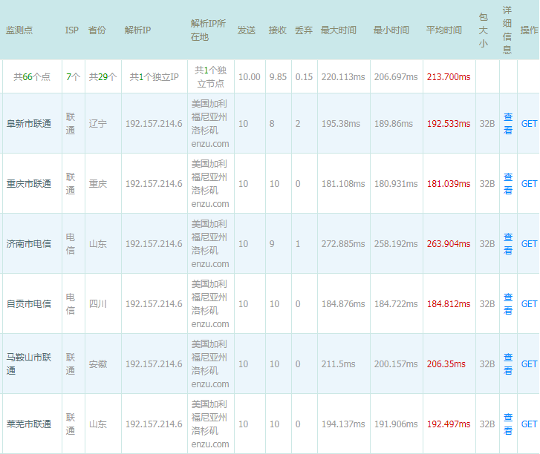Click the average time 263.904ms
Viewport: 540px width, 454px height.
point(449,244)
